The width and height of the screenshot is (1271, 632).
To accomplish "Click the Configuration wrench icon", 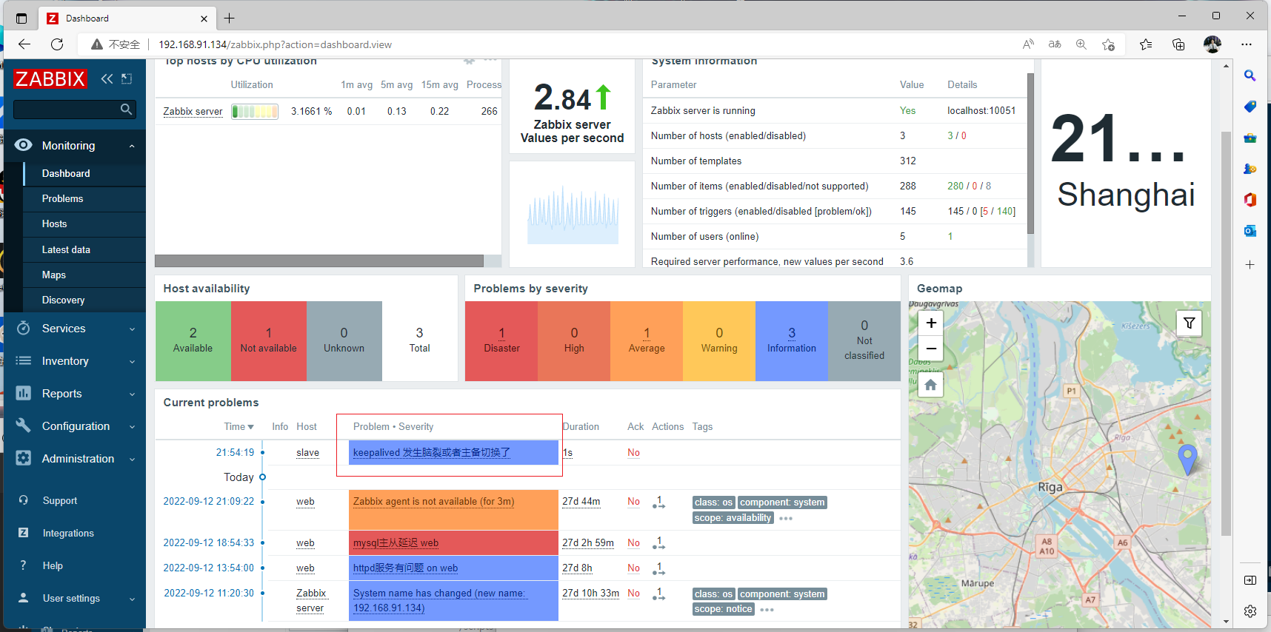I will tap(24, 426).
